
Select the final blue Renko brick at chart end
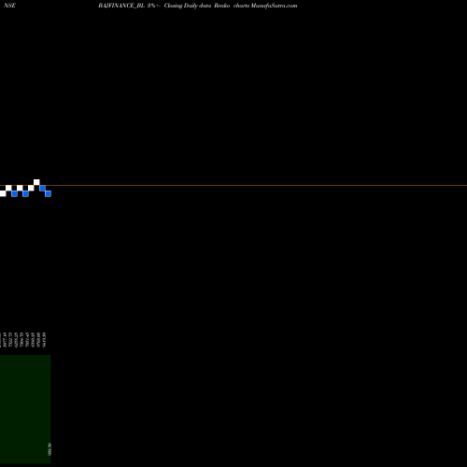tap(48, 193)
